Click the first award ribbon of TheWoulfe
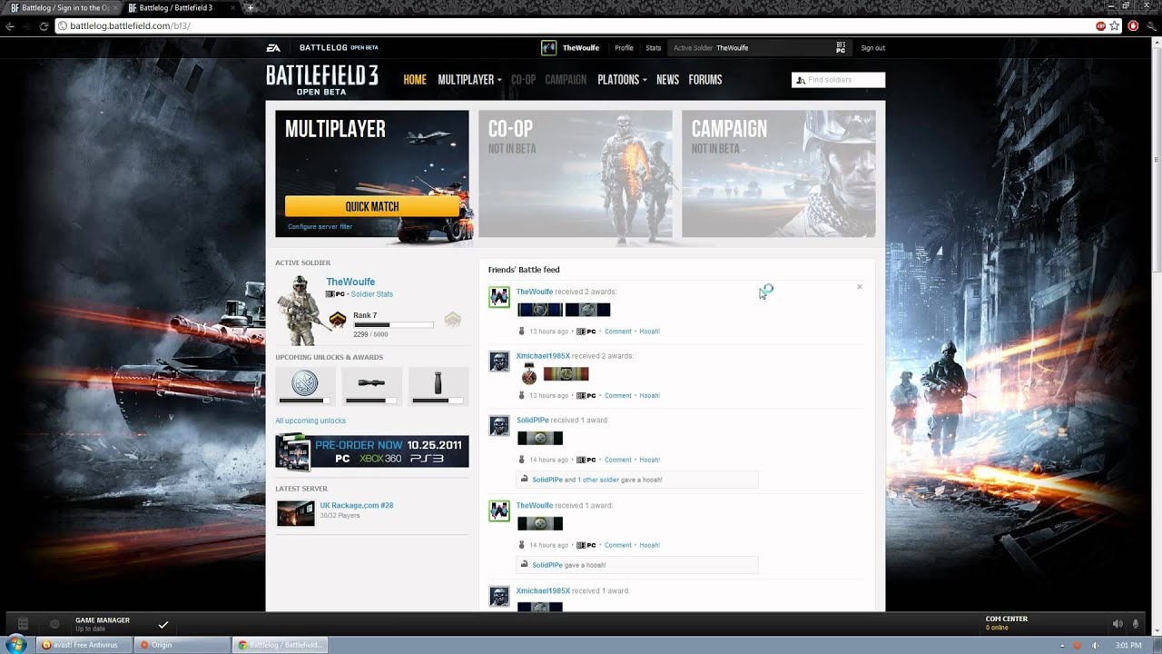Image resolution: width=1162 pixels, height=654 pixels. pos(539,310)
